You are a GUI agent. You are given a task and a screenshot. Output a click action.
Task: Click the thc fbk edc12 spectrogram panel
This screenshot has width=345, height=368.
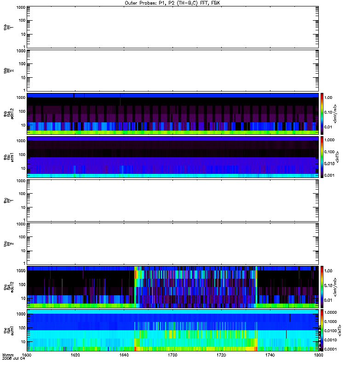tap(172, 287)
